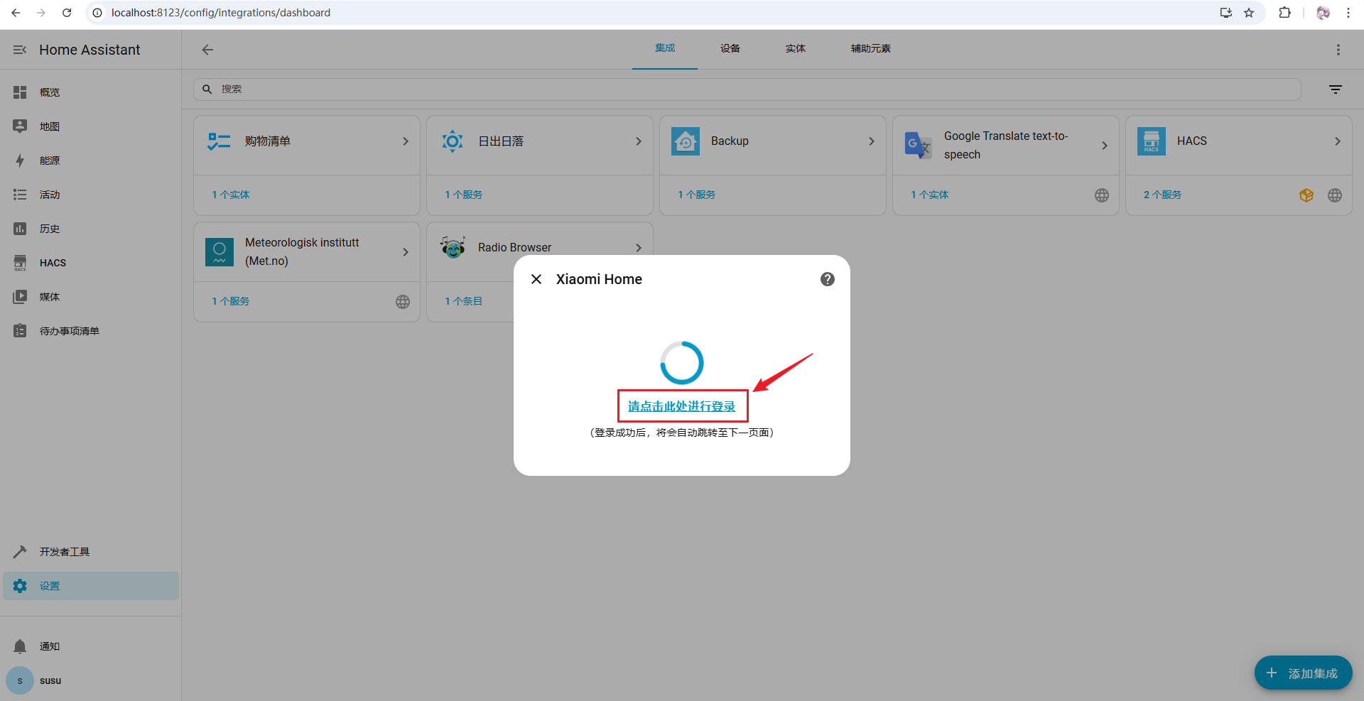Click the Home Assistant title text
Viewport: 1364px width, 701px height.
pos(90,50)
